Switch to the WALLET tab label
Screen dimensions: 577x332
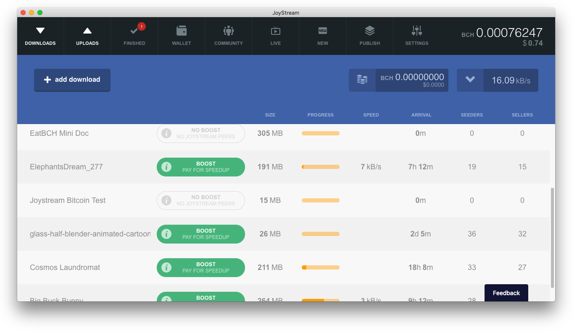pos(182,43)
